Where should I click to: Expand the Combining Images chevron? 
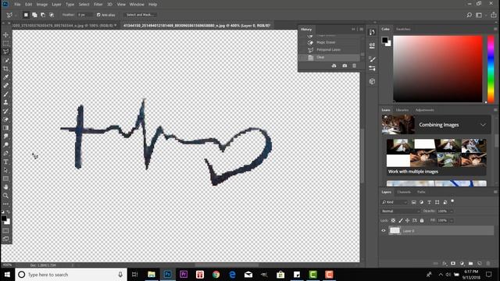pos(483,125)
